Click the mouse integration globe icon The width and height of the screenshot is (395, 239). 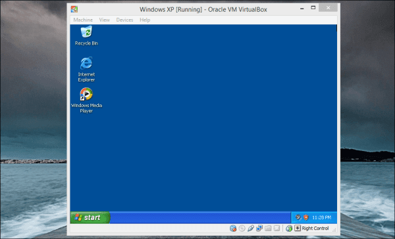pyautogui.click(x=289, y=228)
